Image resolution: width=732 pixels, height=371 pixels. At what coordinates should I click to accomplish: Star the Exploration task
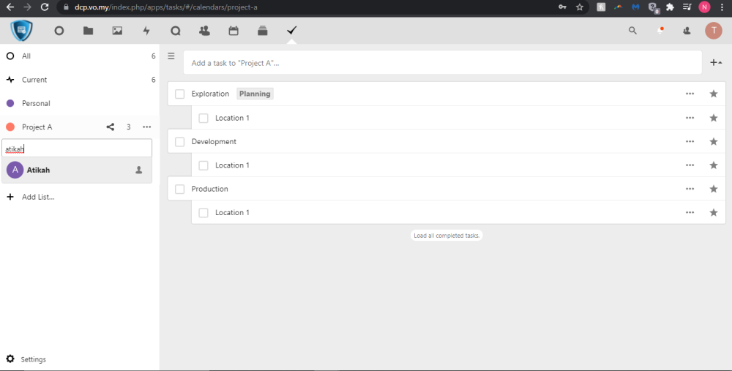click(713, 94)
